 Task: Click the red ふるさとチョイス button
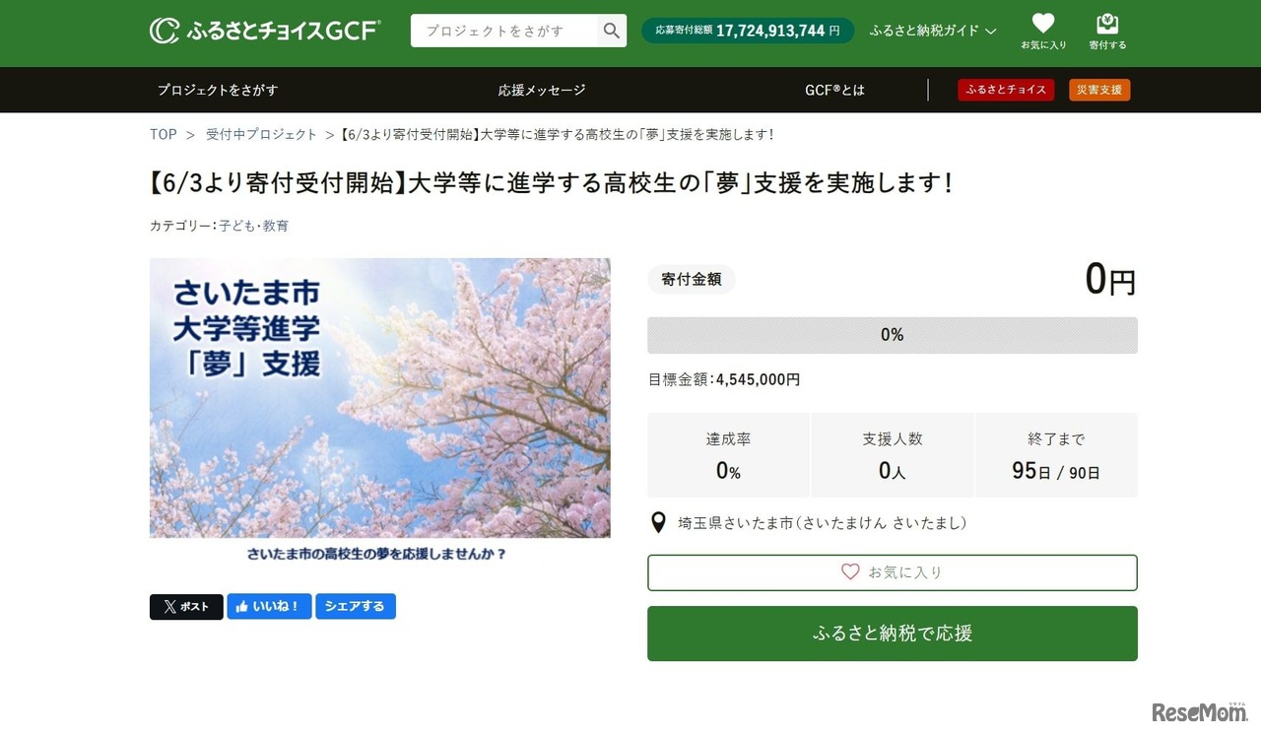tap(1006, 90)
